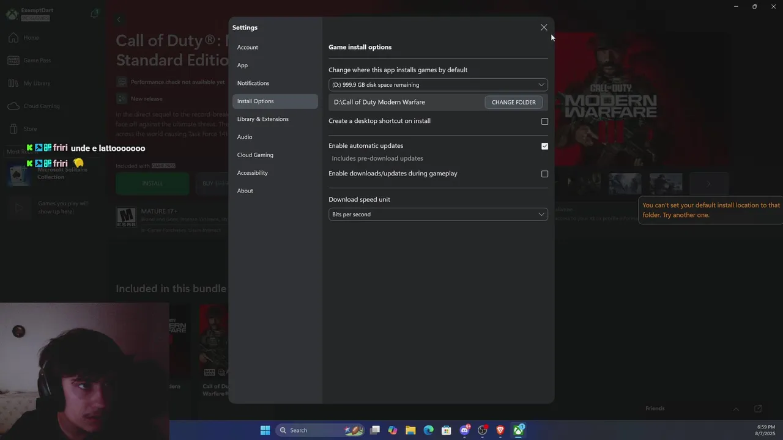
Task: Open the About section
Action: [275, 191]
